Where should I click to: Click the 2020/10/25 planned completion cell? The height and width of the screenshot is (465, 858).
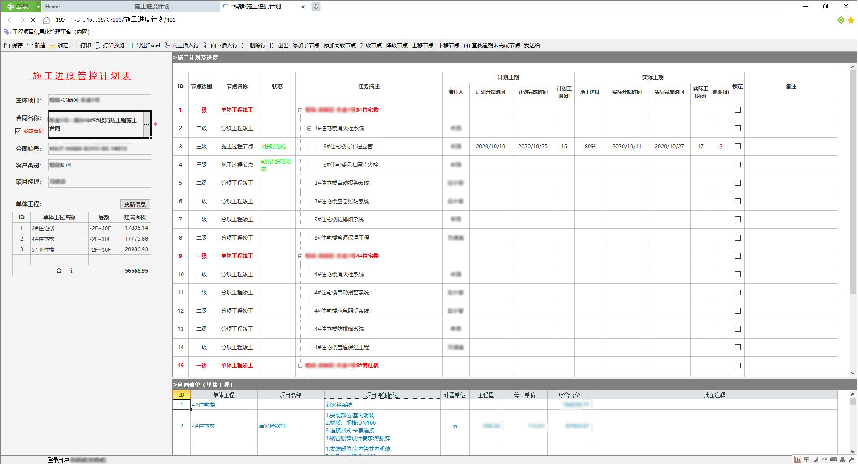click(x=533, y=147)
